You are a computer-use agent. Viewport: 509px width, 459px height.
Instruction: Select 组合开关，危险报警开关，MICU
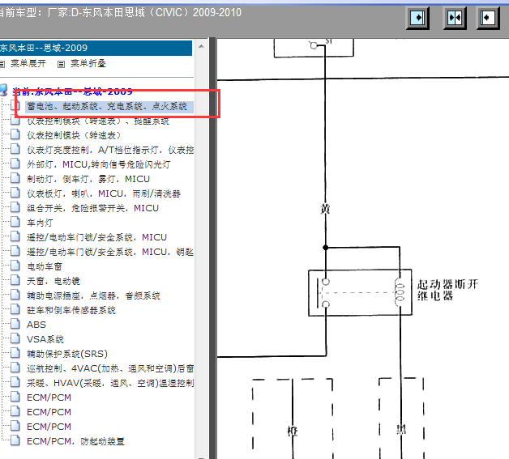click(93, 208)
